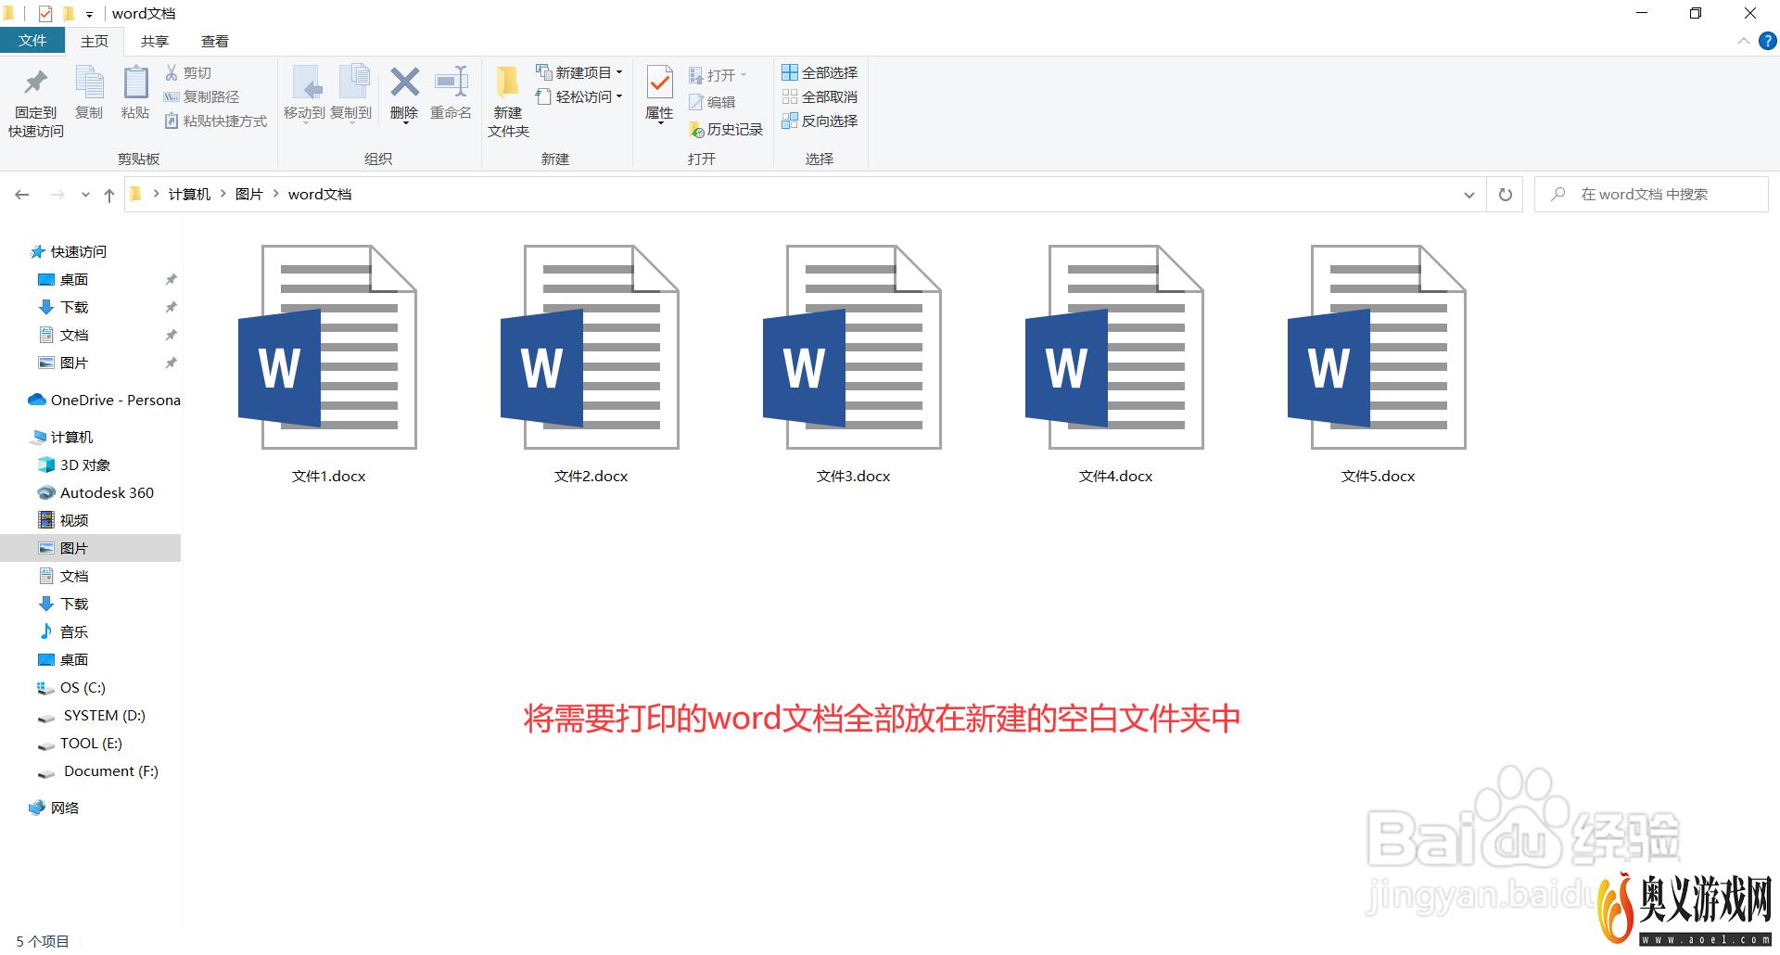This screenshot has width=1780, height=955.
Task: Select the file 文件4.docx
Action: pyautogui.click(x=1115, y=364)
